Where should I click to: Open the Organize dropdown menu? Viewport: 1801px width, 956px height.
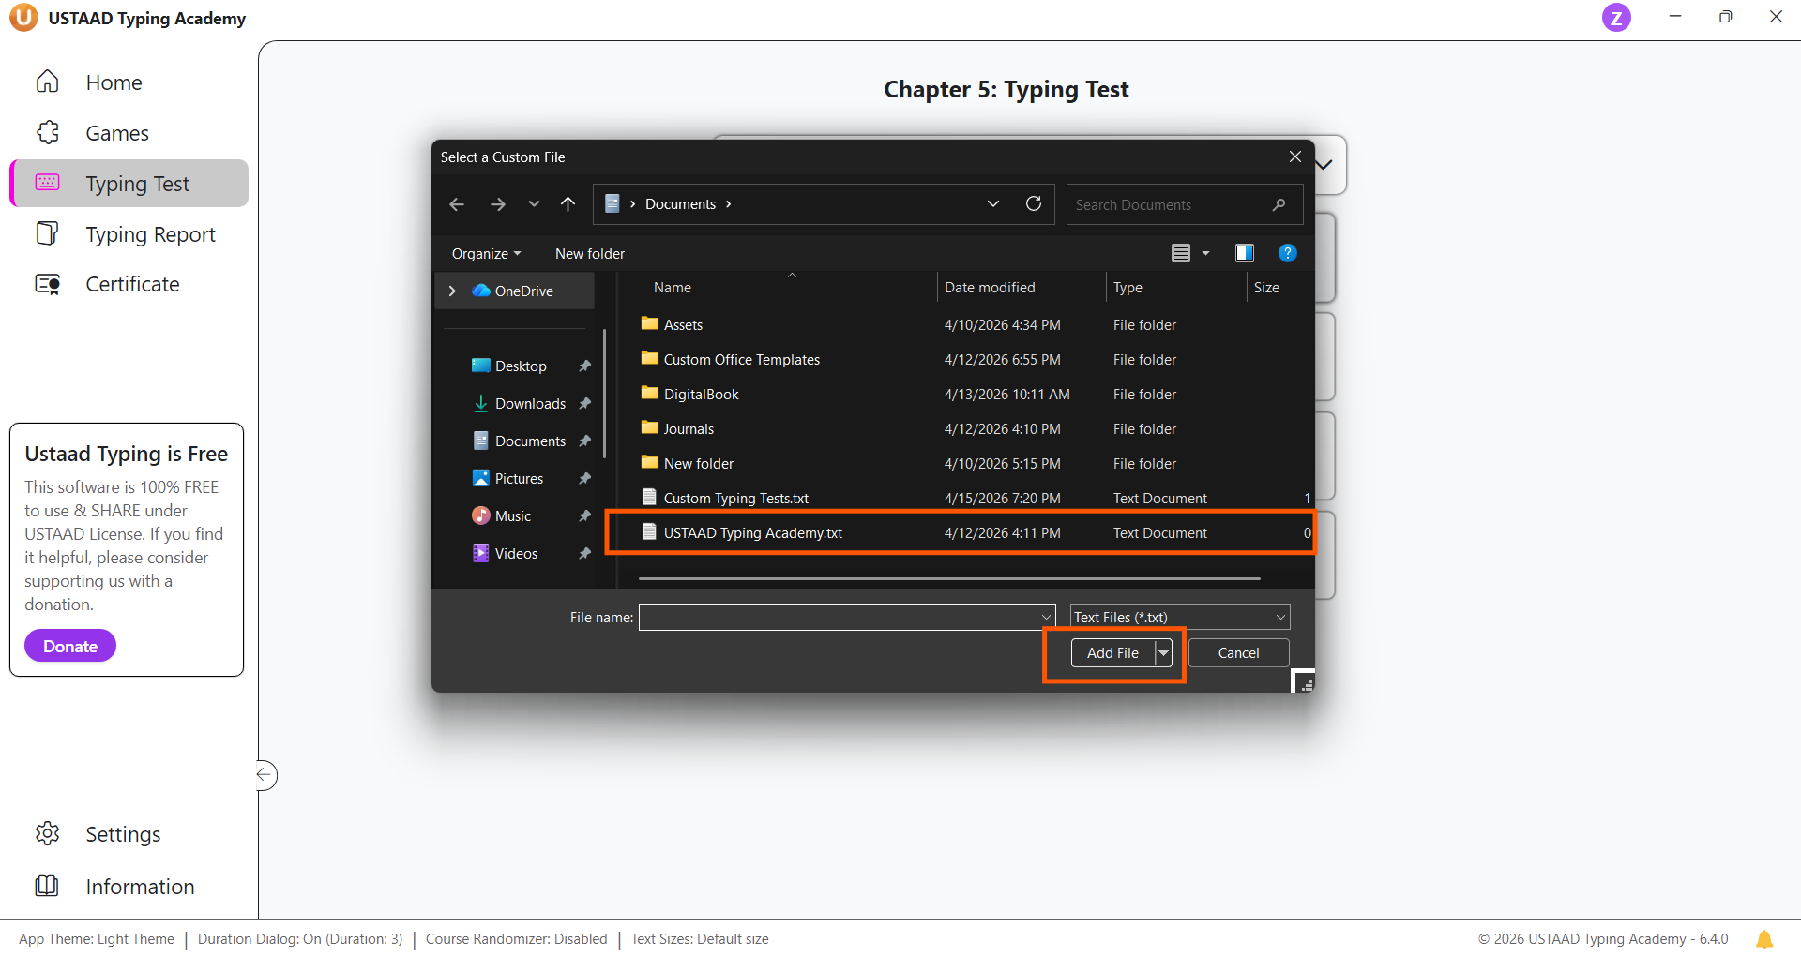[485, 254]
